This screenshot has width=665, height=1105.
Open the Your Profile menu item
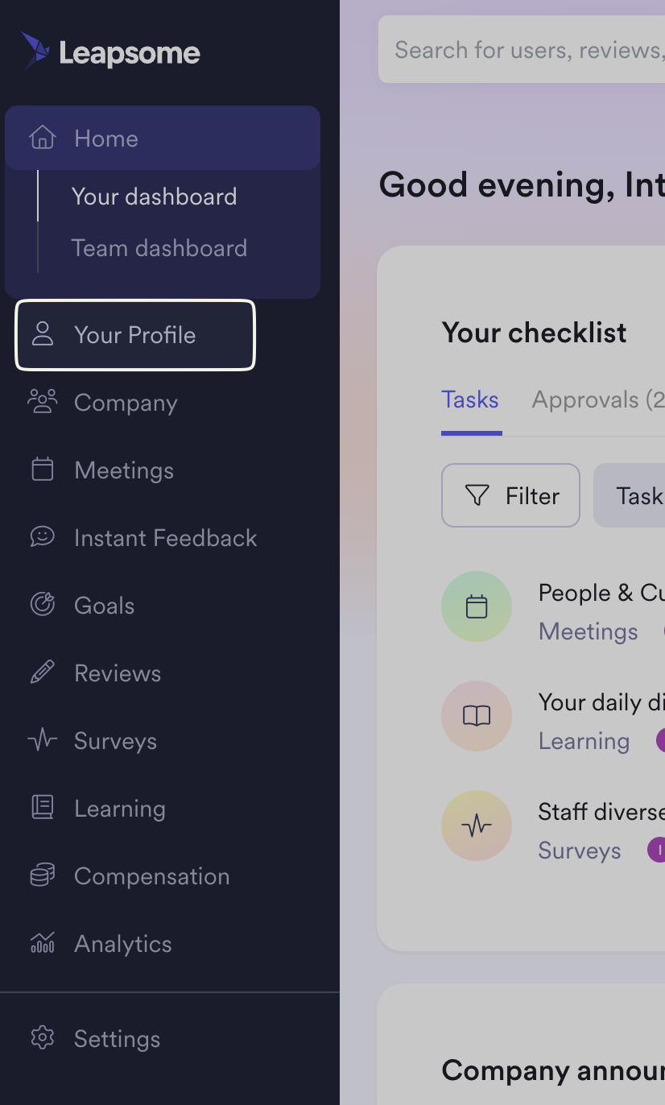coord(134,335)
